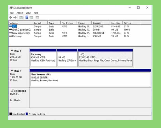Open the Action menu

coord(20,13)
